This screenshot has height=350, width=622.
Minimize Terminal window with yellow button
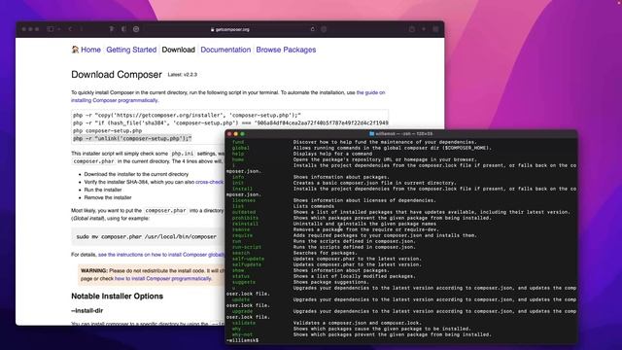[x=235, y=134]
